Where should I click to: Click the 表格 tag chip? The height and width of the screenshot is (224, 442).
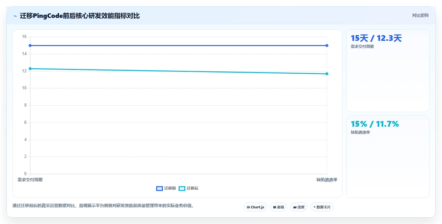pos(278,207)
